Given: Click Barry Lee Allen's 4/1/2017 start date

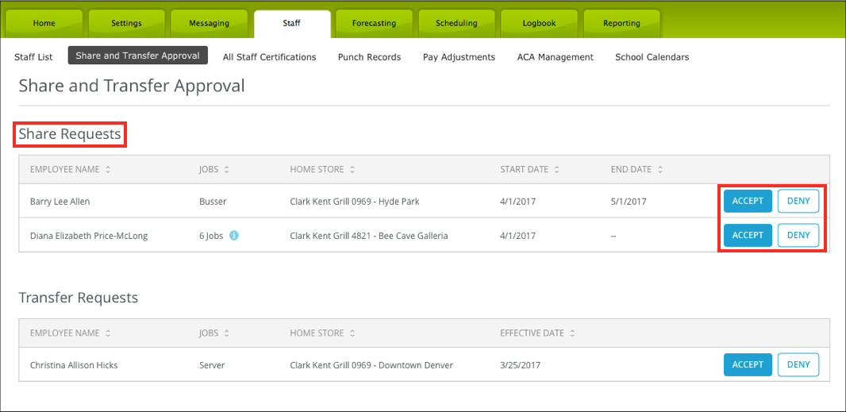Looking at the screenshot, I should point(518,202).
